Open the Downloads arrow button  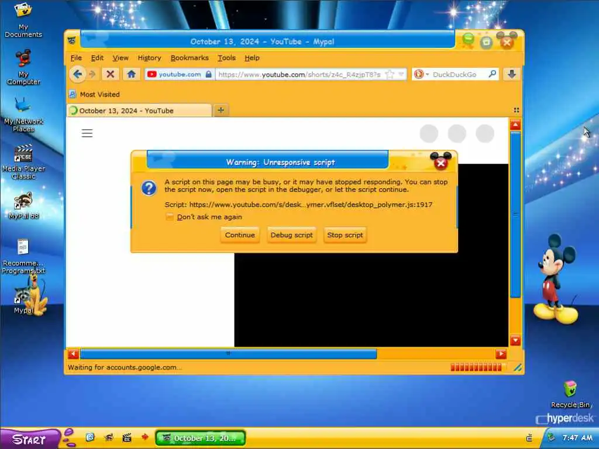click(x=512, y=74)
